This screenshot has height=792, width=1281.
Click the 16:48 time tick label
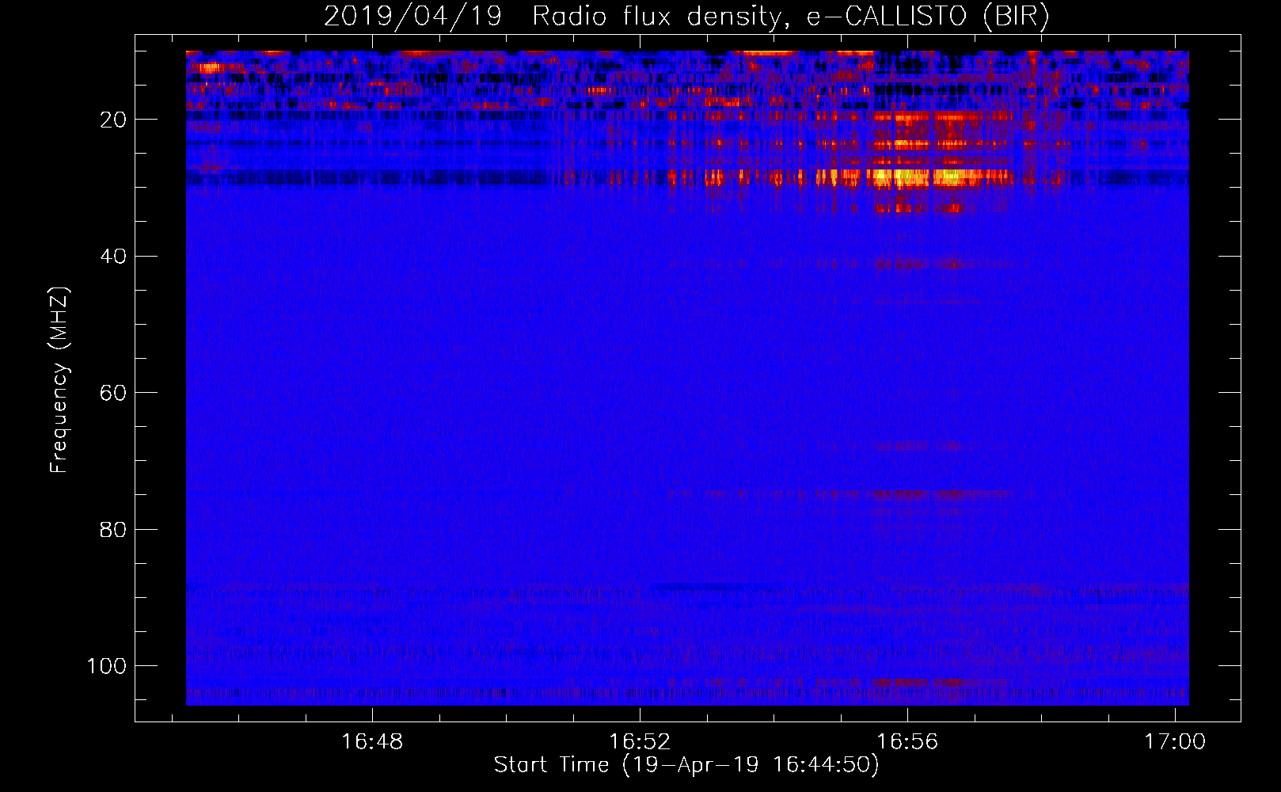tap(371, 742)
